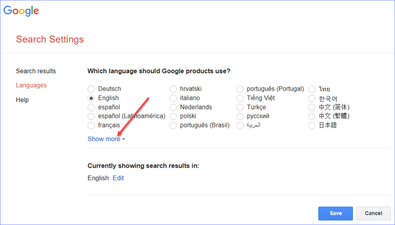The height and width of the screenshot is (225, 395).
Task: Go to the Help page
Action: [x=22, y=100]
